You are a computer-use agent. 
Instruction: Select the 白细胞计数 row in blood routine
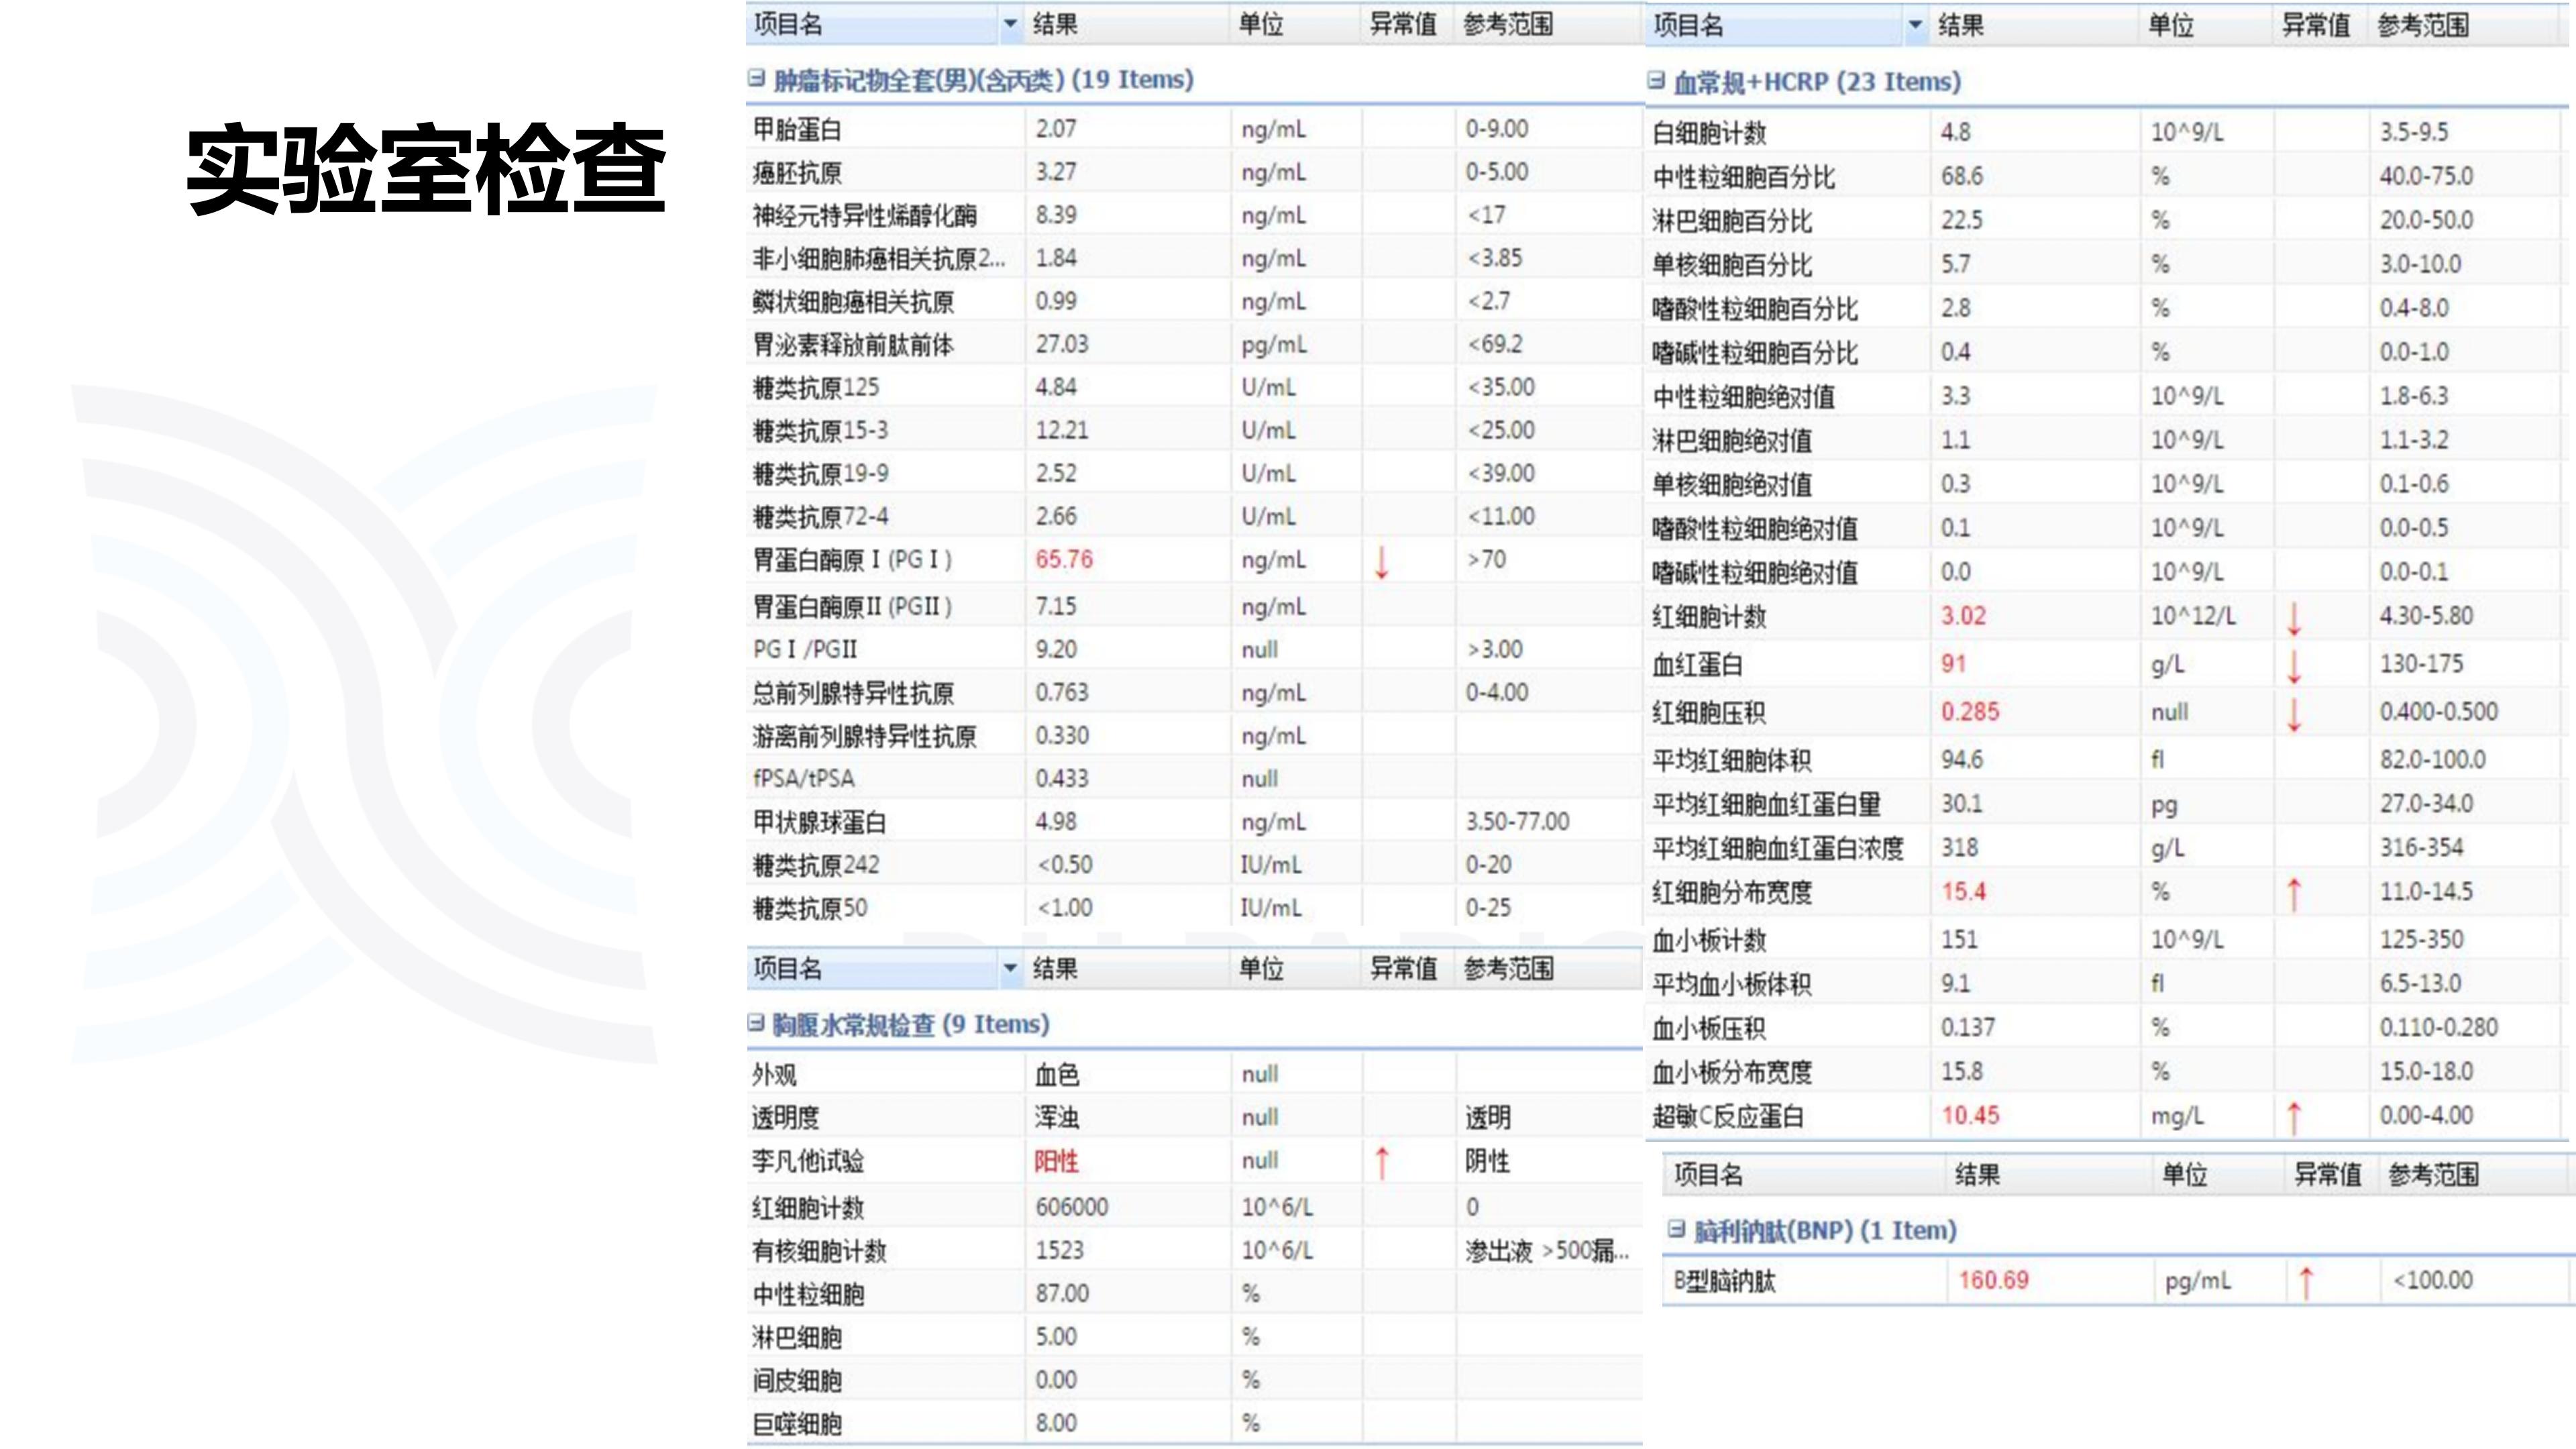tap(1709, 132)
